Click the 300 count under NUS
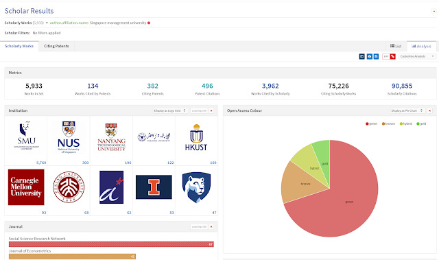The width and height of the screenshot is (439, 260). tap(85, 163)
